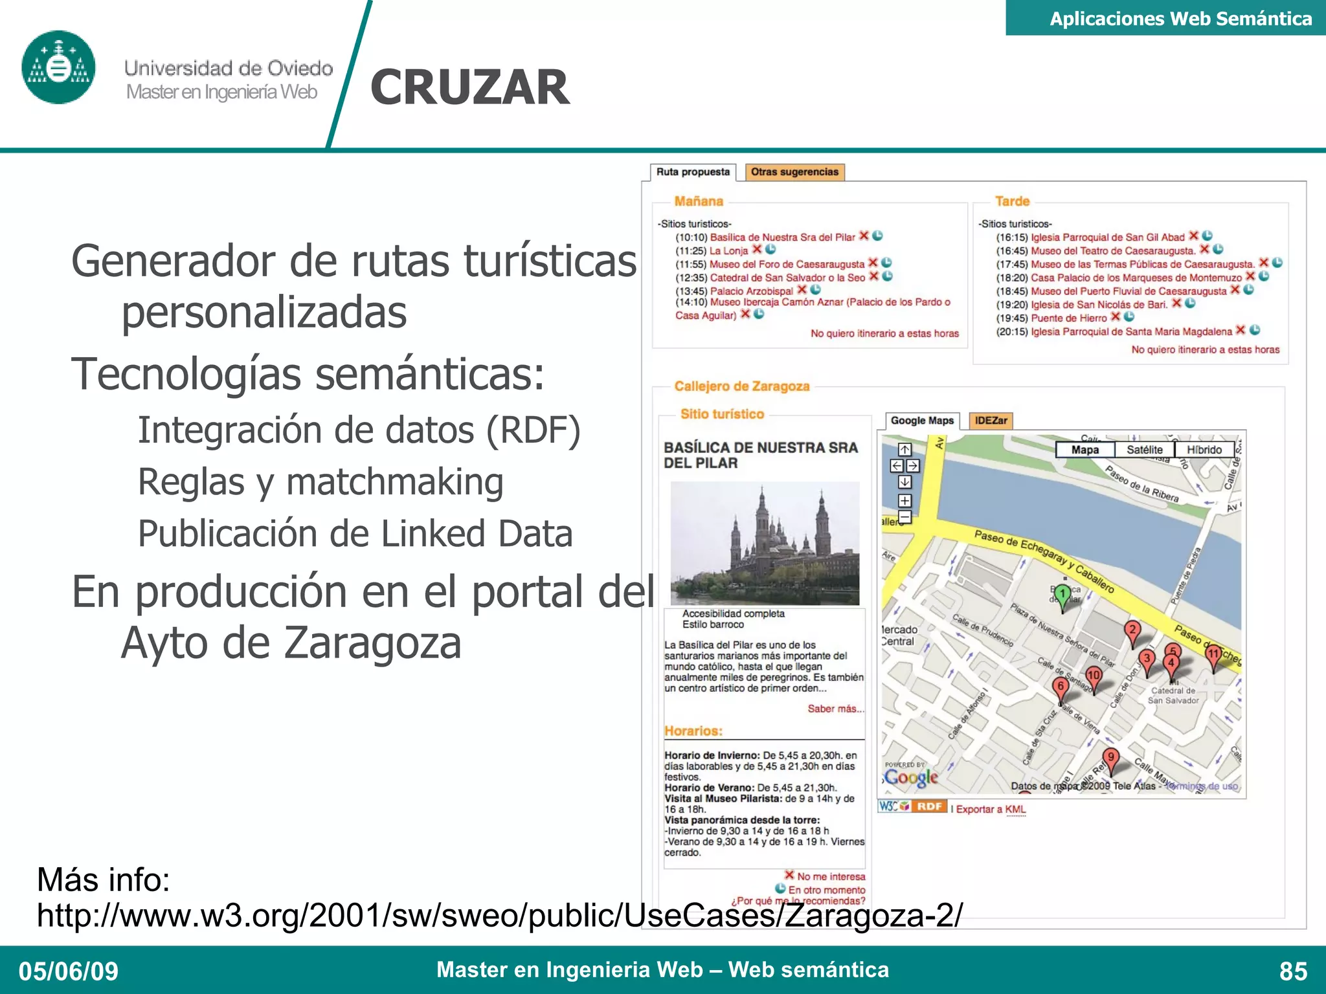Select the Google Maps tab
This screenshot has height=994, width=1326.
(x=922, y=421)
